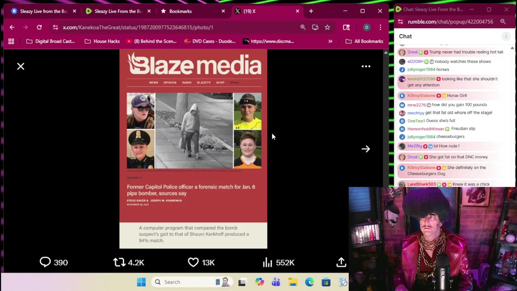Click the site controls icon in chat window

coord(400,22)
